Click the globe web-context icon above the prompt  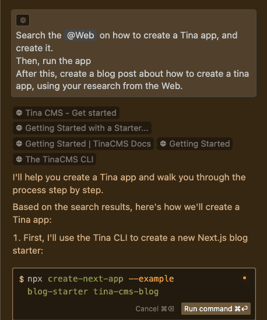point(23,20)
